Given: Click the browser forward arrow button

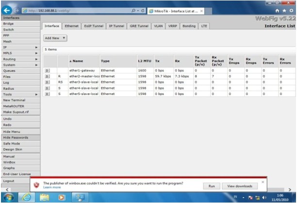Looking at the screenshot, I should 16,11.
